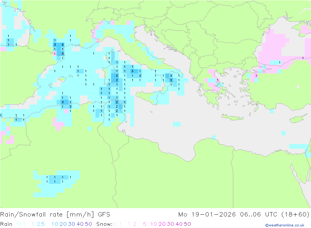Select the 'Snow:' legend label
Screen dimensions: 311x228
[x=104, y=224]
